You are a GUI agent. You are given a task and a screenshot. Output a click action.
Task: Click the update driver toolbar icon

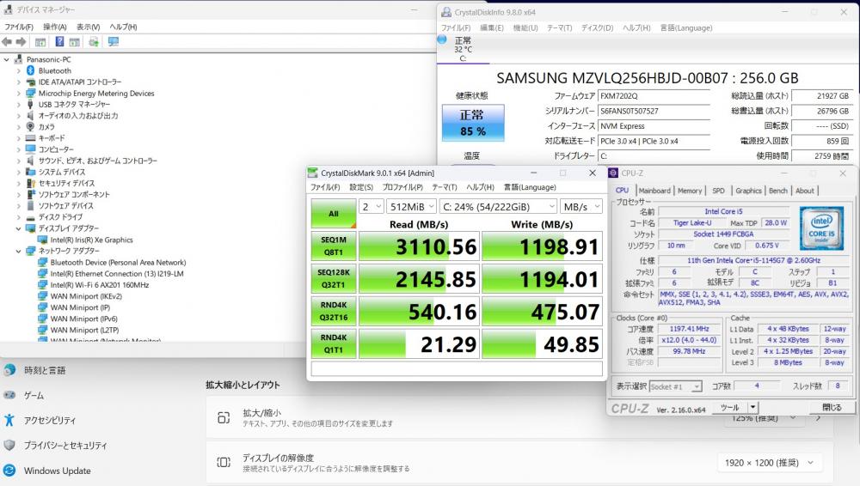click(93, 42)
